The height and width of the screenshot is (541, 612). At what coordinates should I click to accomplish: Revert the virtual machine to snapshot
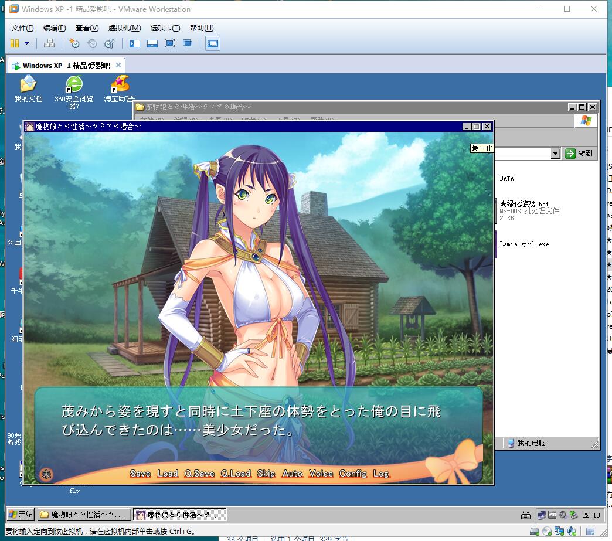point(92,43)
